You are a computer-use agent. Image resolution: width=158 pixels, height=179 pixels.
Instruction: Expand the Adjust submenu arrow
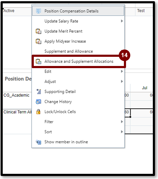(x=122, y=81)
